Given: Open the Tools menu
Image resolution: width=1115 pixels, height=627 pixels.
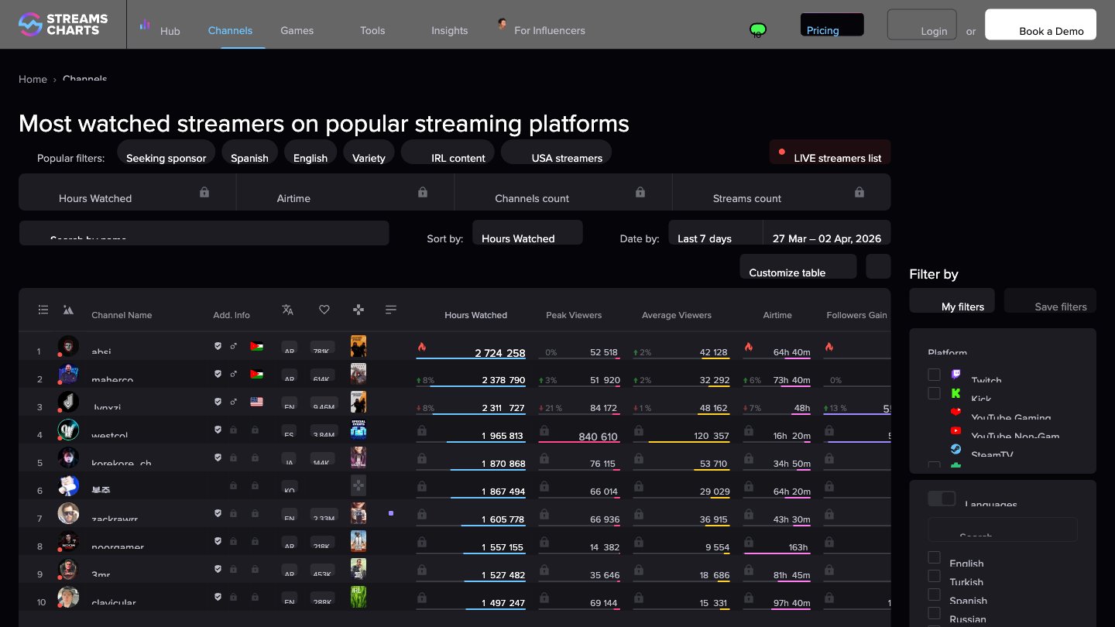Looking at the screenshot, I should pos(372,30).
